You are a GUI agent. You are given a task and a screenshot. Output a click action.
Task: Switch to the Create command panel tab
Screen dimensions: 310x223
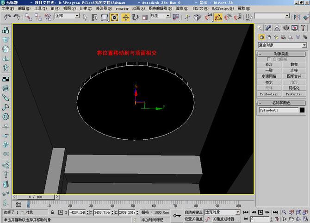pyautogui.click(x=260, y=28)
